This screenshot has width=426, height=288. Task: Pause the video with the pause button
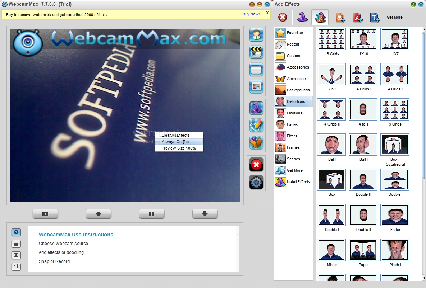[x=152, y=214]
